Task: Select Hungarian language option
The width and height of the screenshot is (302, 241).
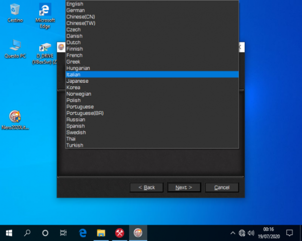Action: click(x=152, y=68)
